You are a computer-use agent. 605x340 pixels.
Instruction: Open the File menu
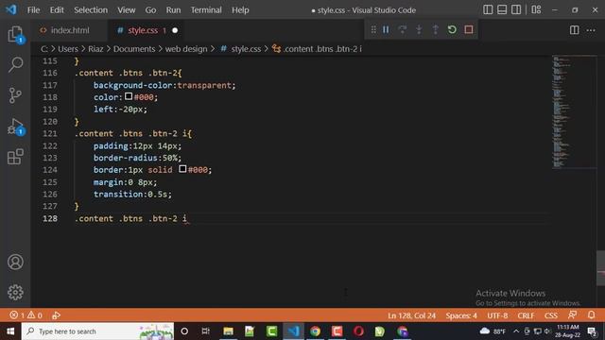point(34,10)
